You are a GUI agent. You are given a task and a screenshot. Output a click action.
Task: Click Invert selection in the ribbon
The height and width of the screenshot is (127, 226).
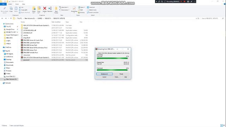(93, 13)
